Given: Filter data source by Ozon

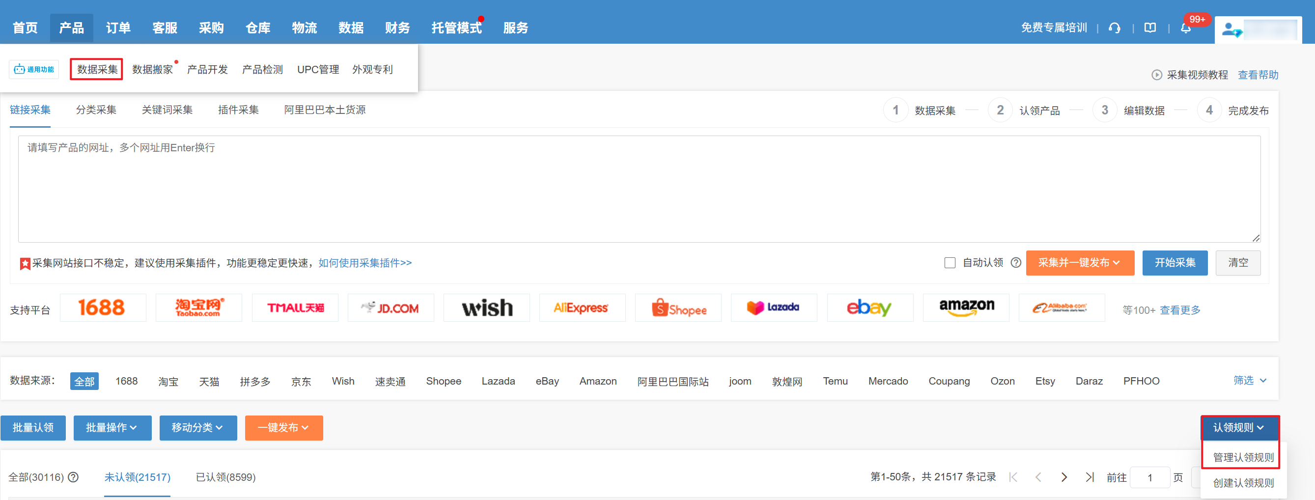Looking at the screenshot, I should tap(1002, 381).
